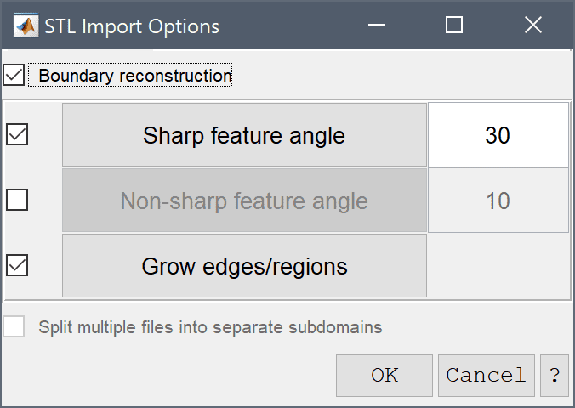Image resolution: width=575 pixels, height=408 pixels.
Task: Select the sharp angle field showing 30
Action: pos(498,135)
